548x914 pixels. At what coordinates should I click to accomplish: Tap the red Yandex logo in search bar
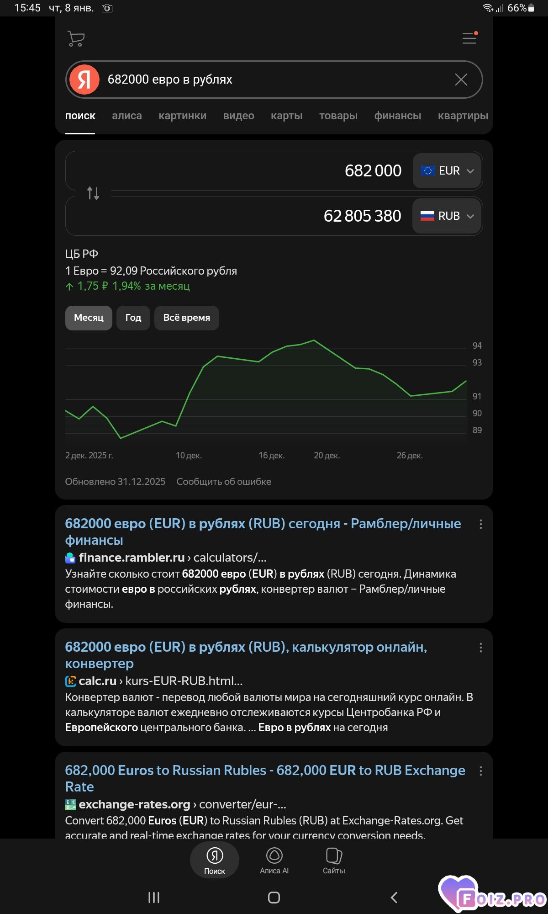click(x=84, y=80)
